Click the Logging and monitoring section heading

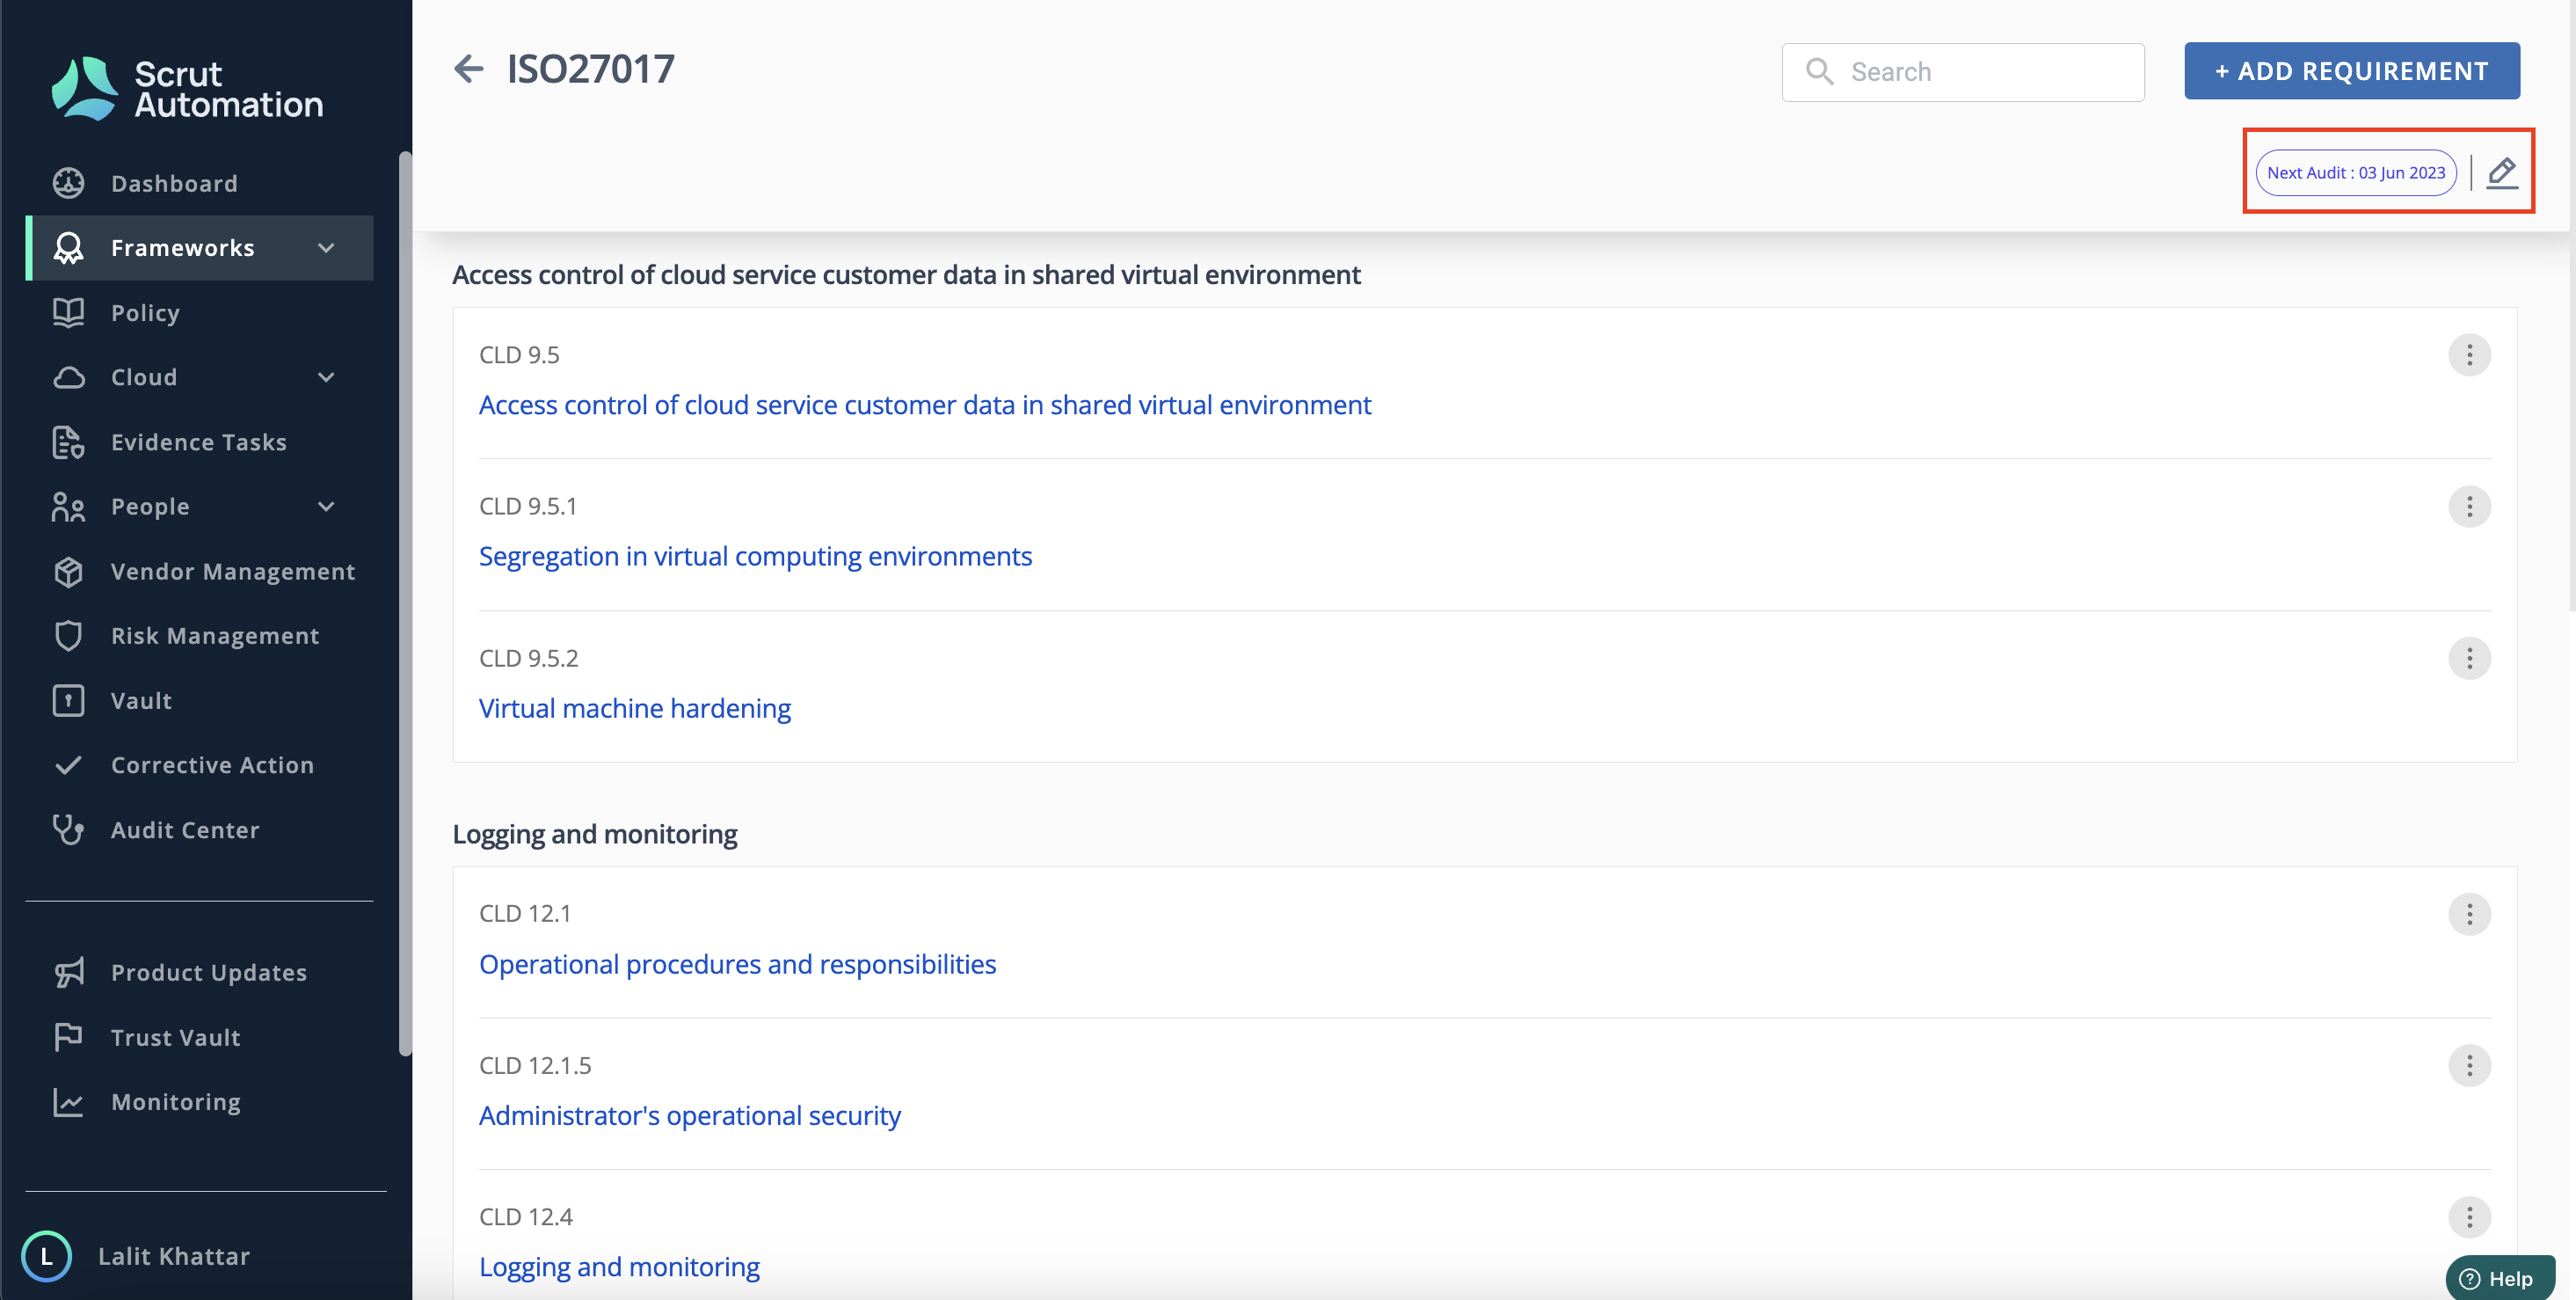pos(594,834)
